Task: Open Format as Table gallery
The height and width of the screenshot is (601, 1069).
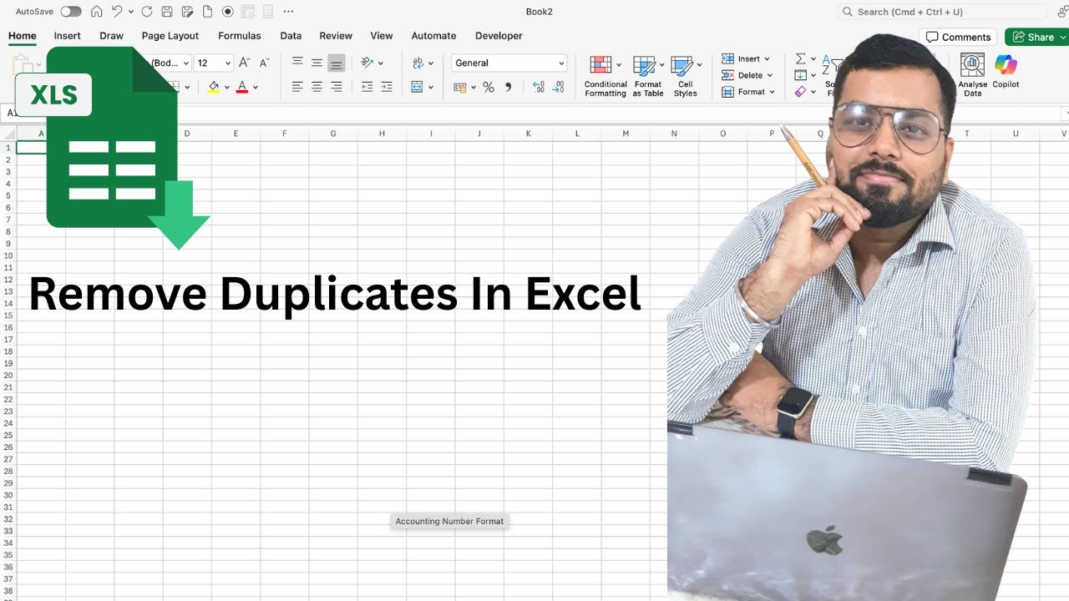Action: point(648,76)
